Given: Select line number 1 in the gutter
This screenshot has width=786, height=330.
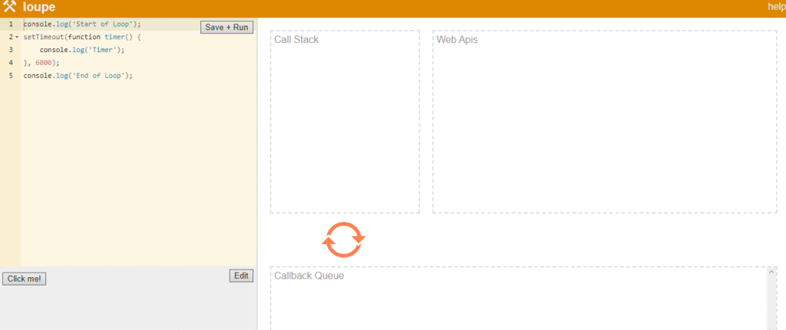Looking at the screenshot, I should (11, 25).
